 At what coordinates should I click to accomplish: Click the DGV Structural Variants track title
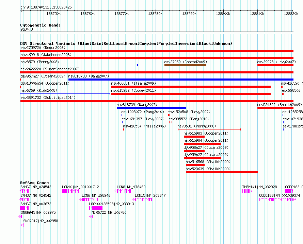pos(126,43)
